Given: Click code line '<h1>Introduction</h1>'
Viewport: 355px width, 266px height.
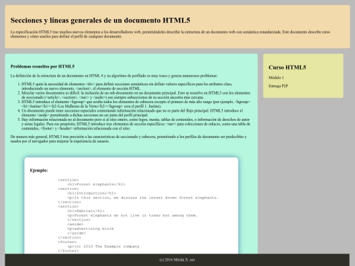Looking at the screenshot, I should pyautogui.click(x=91, y=193).
